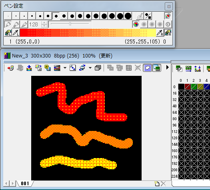Select the largest pen size dot

(128, 16)
